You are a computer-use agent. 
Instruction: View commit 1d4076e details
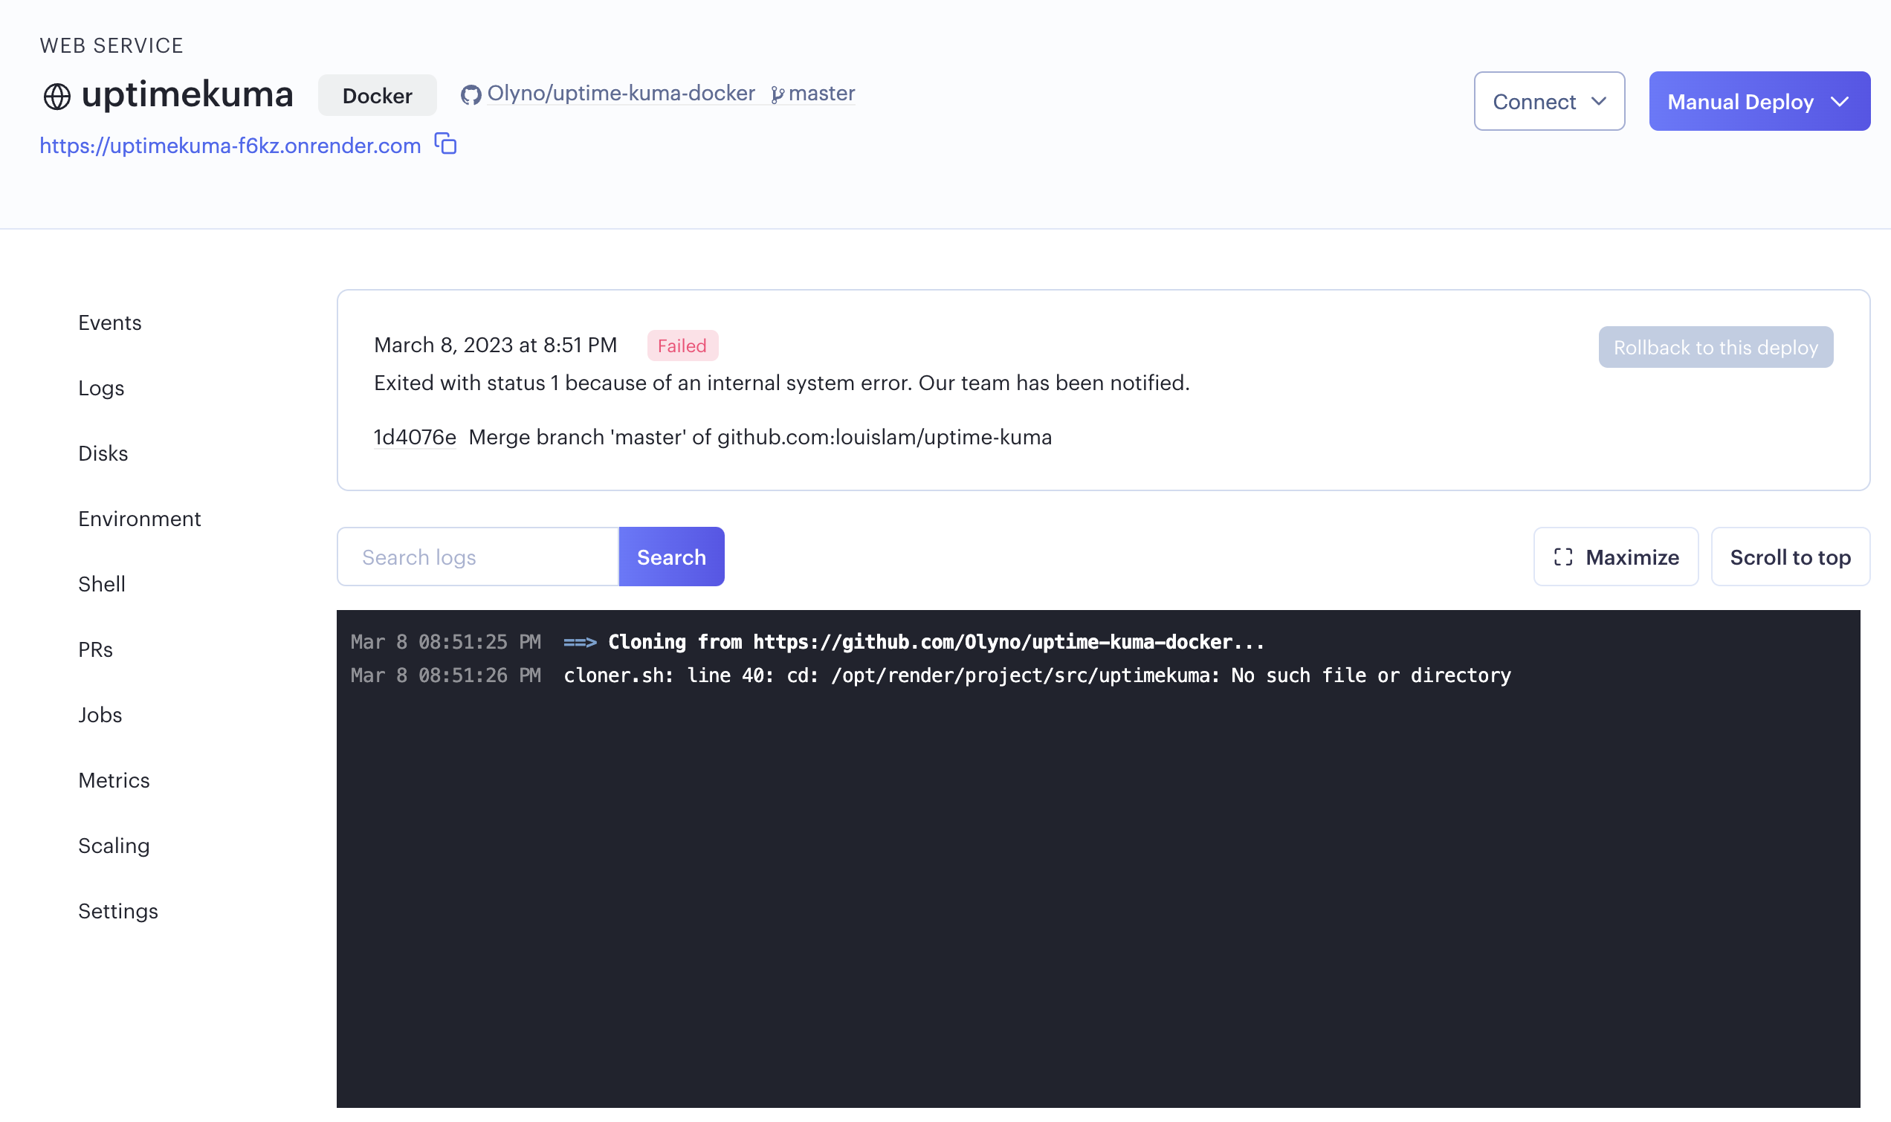(x=414, y=437)
